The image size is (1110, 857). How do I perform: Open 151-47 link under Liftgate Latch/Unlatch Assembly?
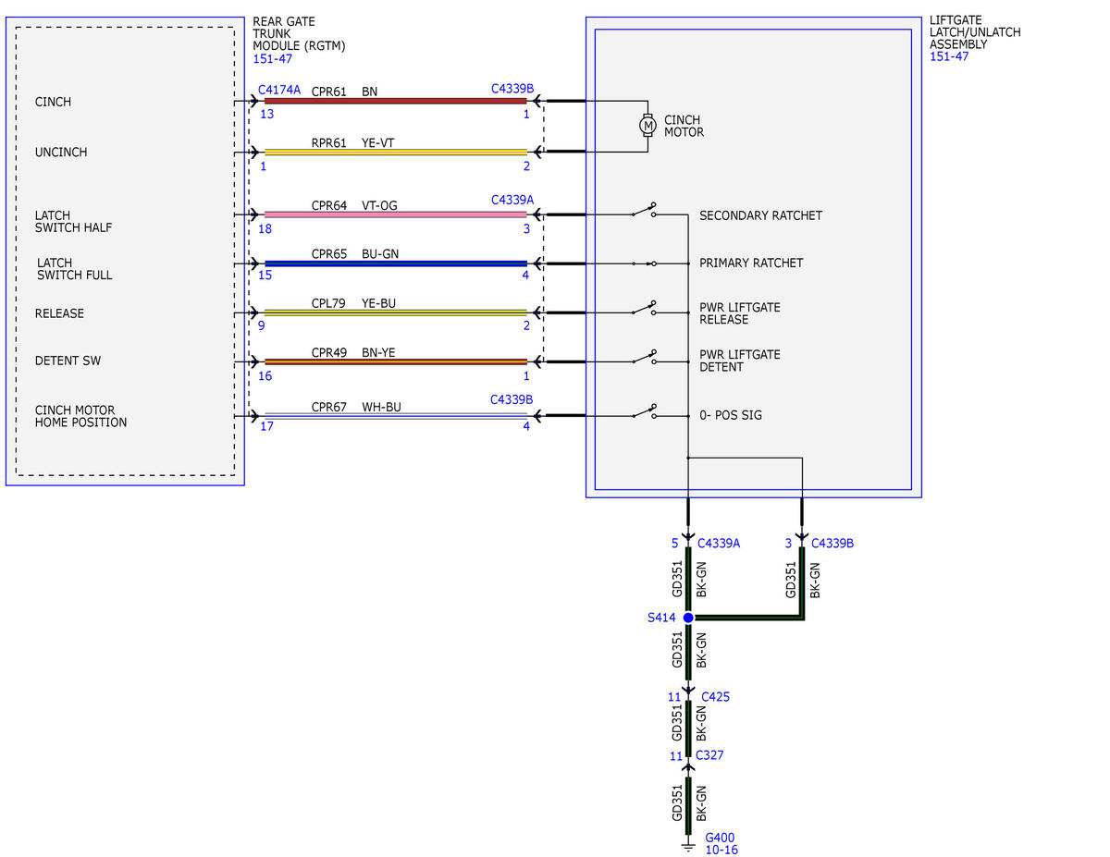click(949, 56)
